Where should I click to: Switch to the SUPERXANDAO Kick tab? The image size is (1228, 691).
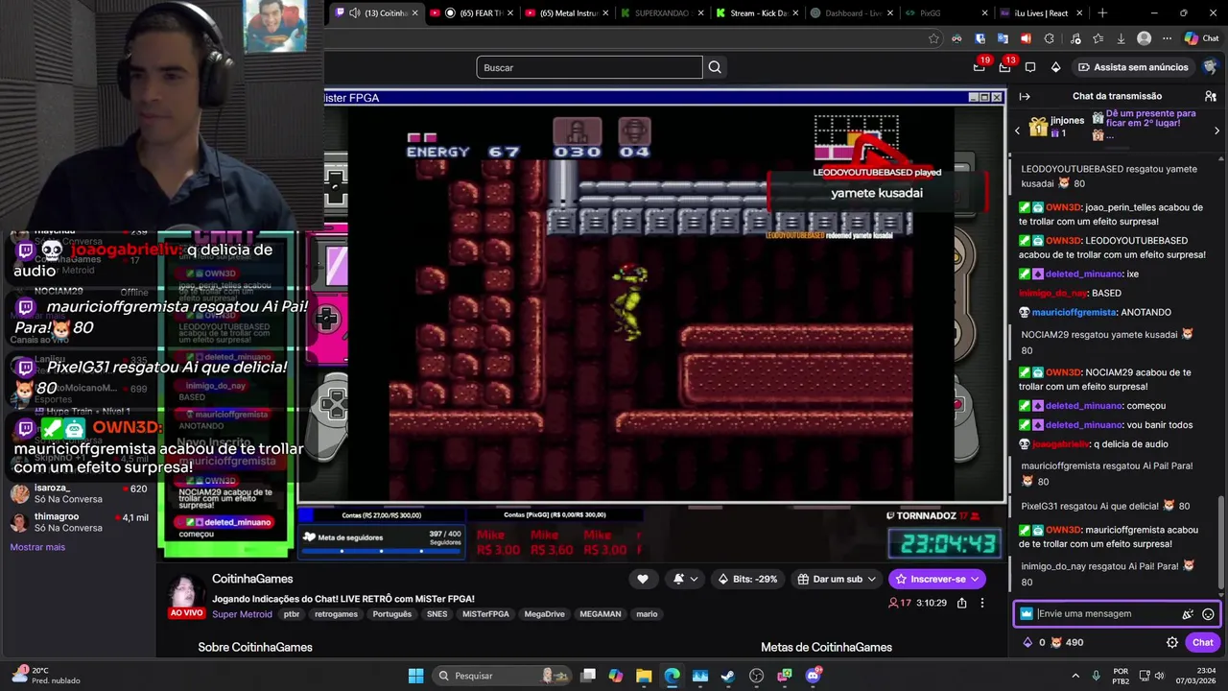(x=660, y=13)
